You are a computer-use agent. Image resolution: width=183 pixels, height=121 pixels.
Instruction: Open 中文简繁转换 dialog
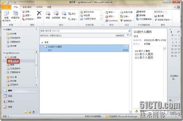[144, 19]
